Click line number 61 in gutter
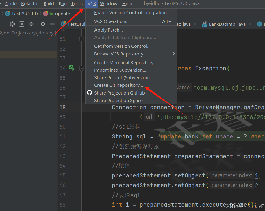The image size is (265, 211). (62, 136)
